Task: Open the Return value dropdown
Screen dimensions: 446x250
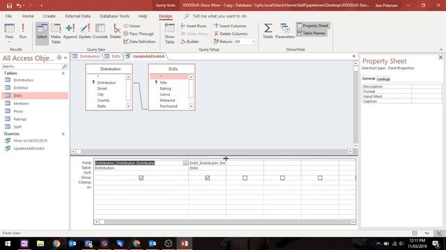Action: pos(254,42)
